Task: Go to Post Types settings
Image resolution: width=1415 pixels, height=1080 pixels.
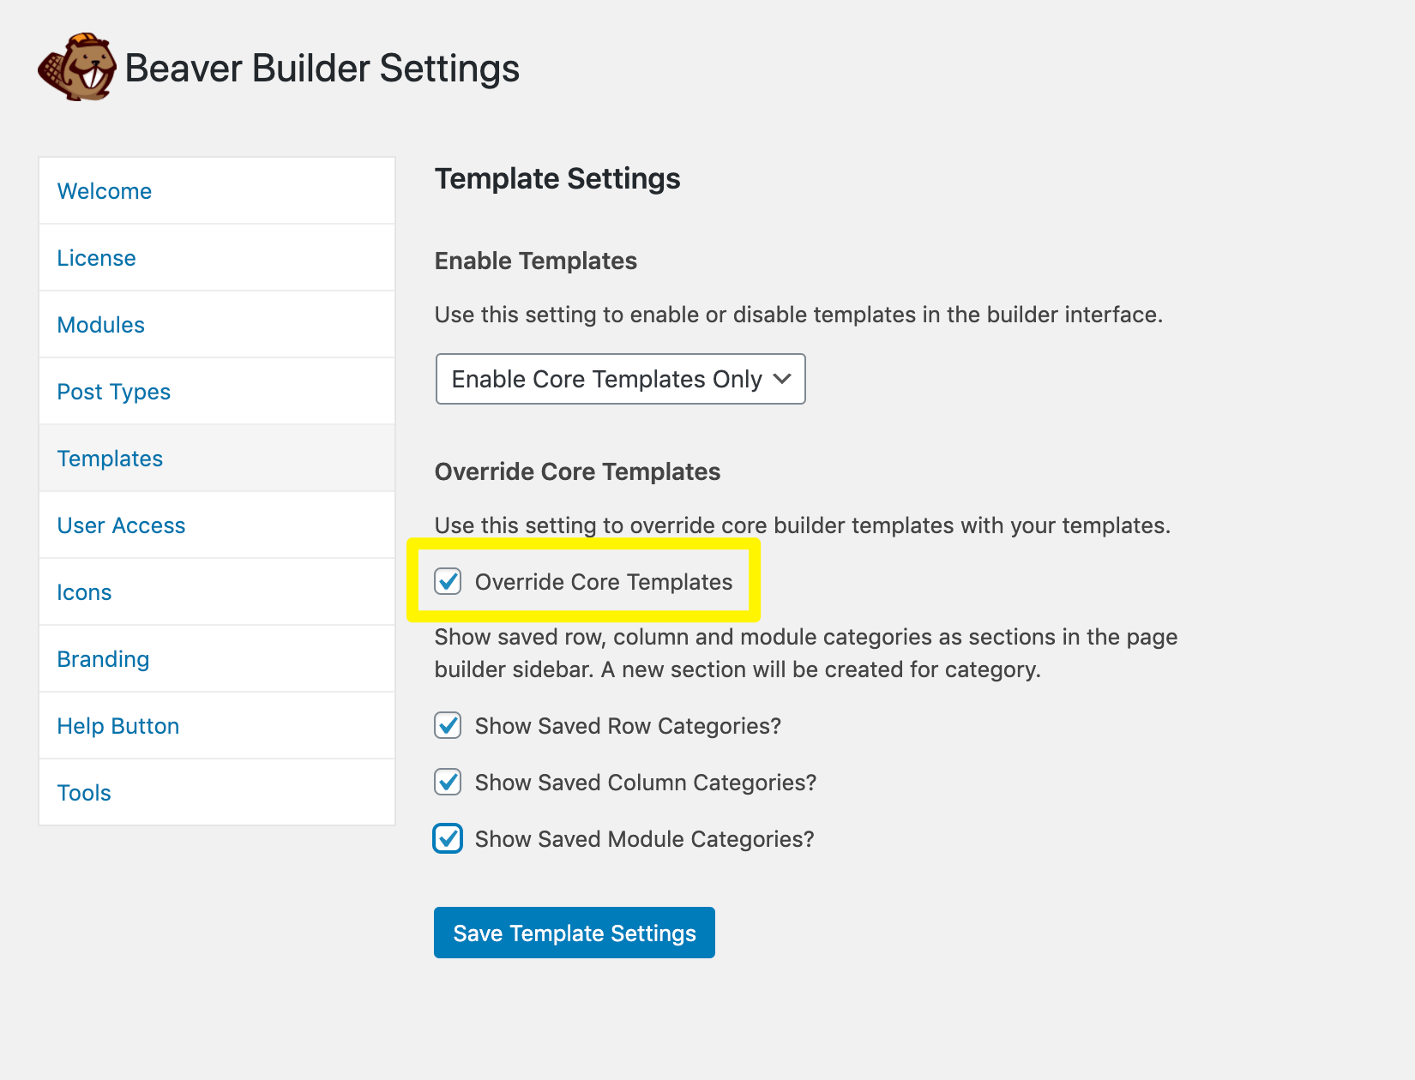Action: click(113, 392)
